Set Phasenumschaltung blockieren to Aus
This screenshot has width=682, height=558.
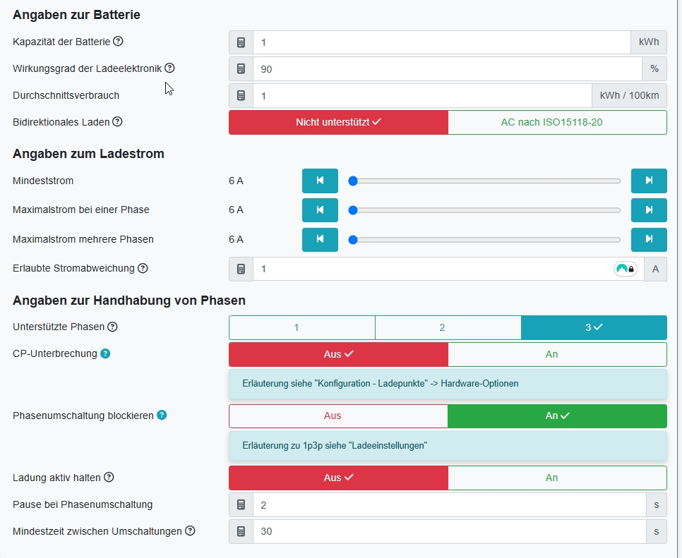pos(338,416)
